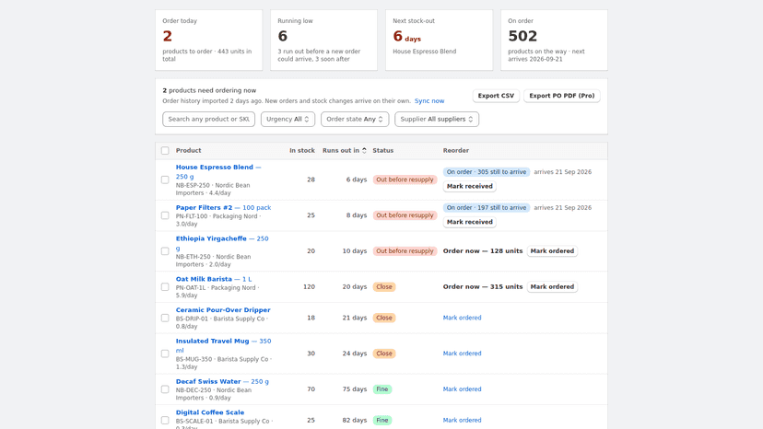Click the Fine badge on Decaf Swiss Water
This screenshot has width=763, height=429.
(382, 389)
